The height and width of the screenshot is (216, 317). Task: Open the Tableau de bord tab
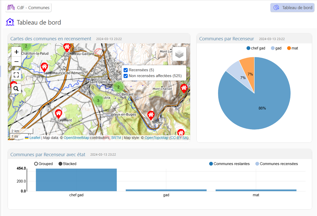pos(292,8)
